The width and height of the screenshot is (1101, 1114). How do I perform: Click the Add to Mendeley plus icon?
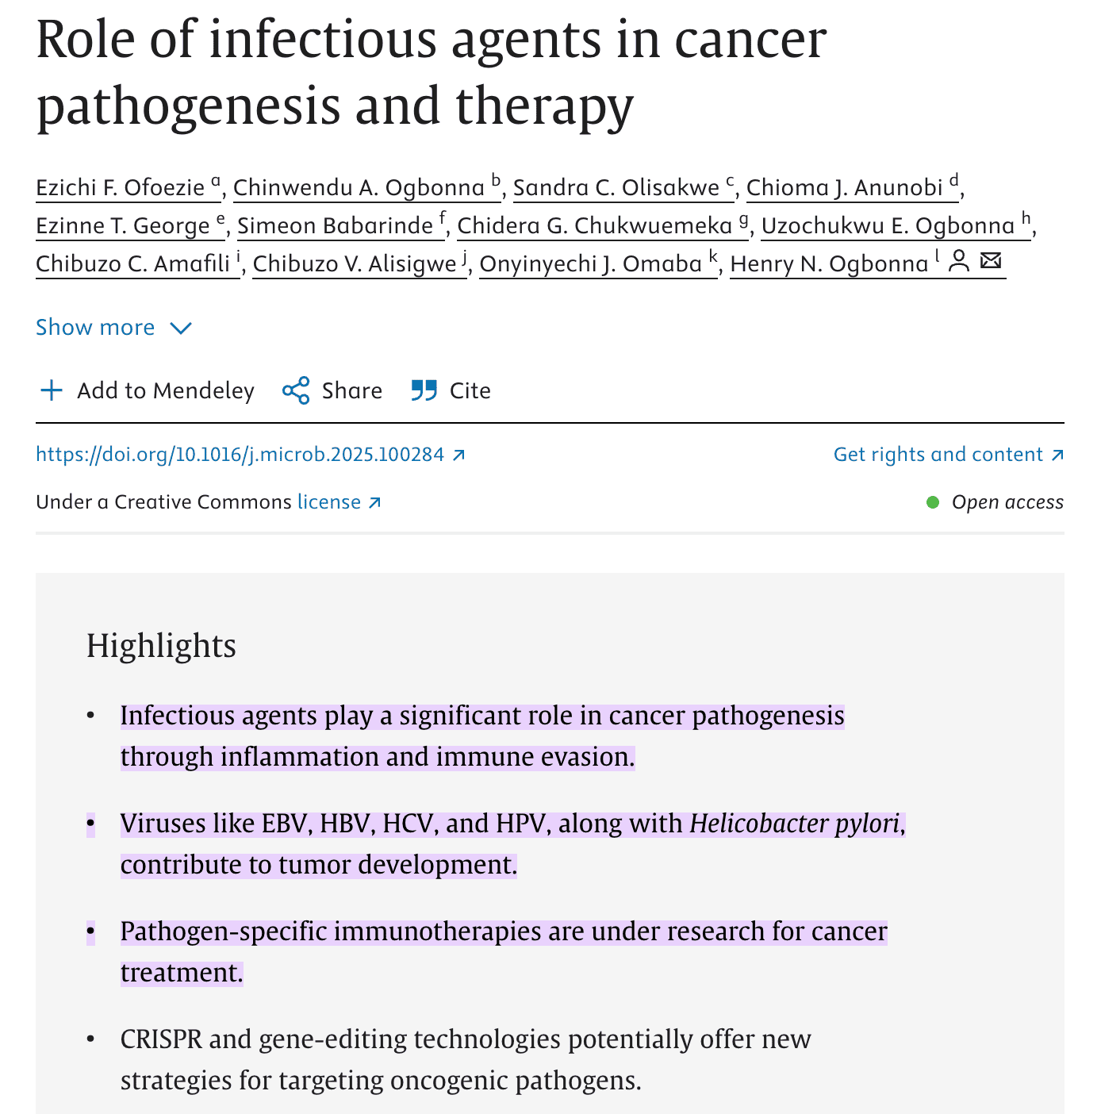pos(52,390)
